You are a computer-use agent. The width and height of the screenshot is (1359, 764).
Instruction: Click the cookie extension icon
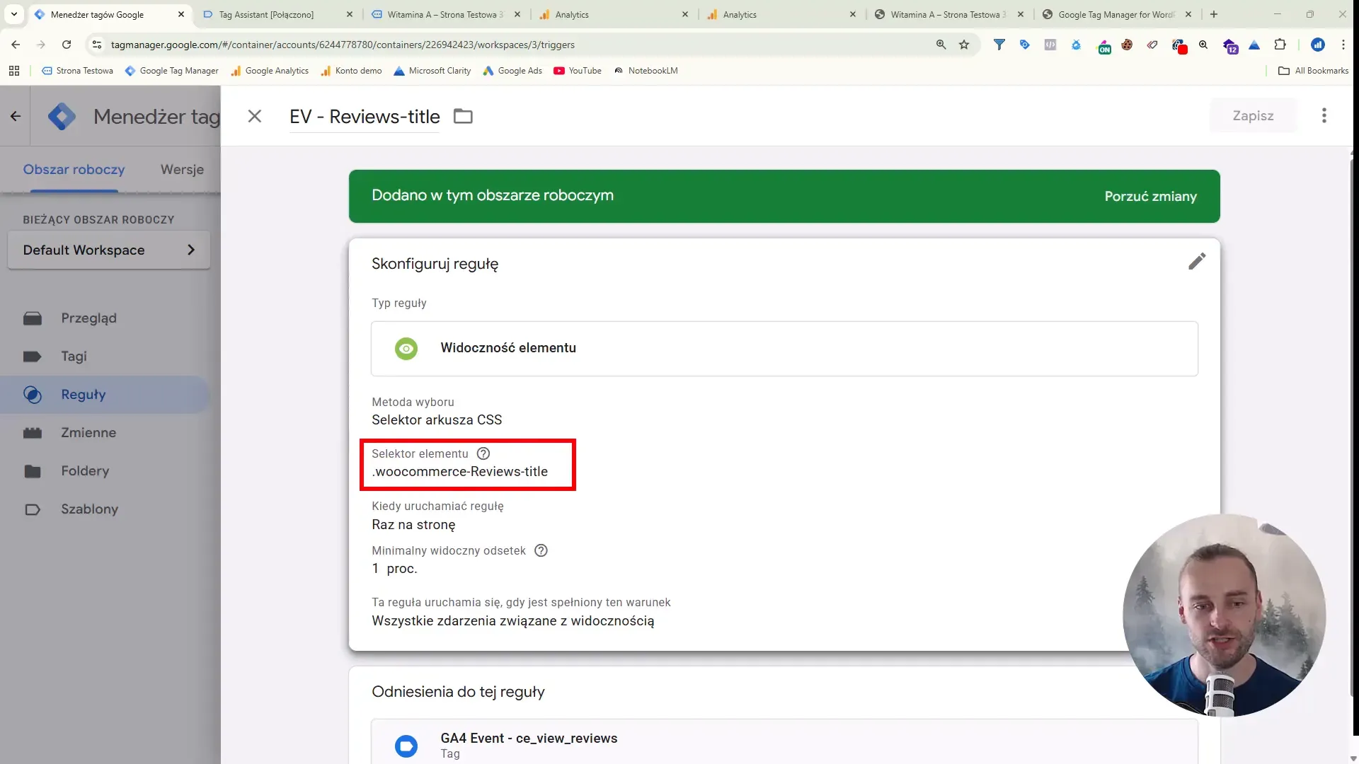tap(1127, 45)
